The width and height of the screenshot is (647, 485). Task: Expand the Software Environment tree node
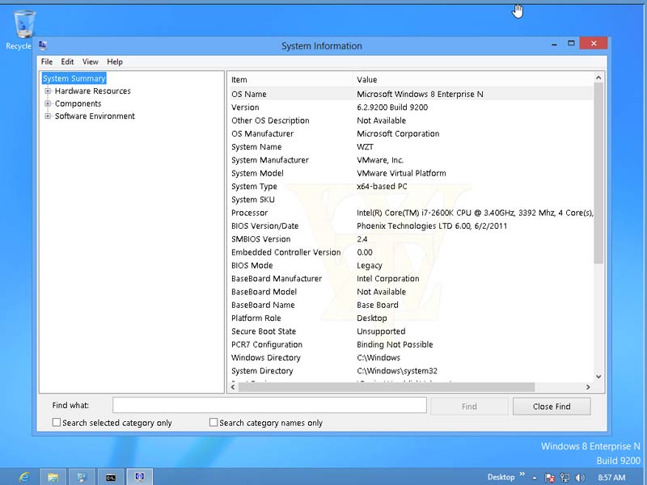pos(48,116)
